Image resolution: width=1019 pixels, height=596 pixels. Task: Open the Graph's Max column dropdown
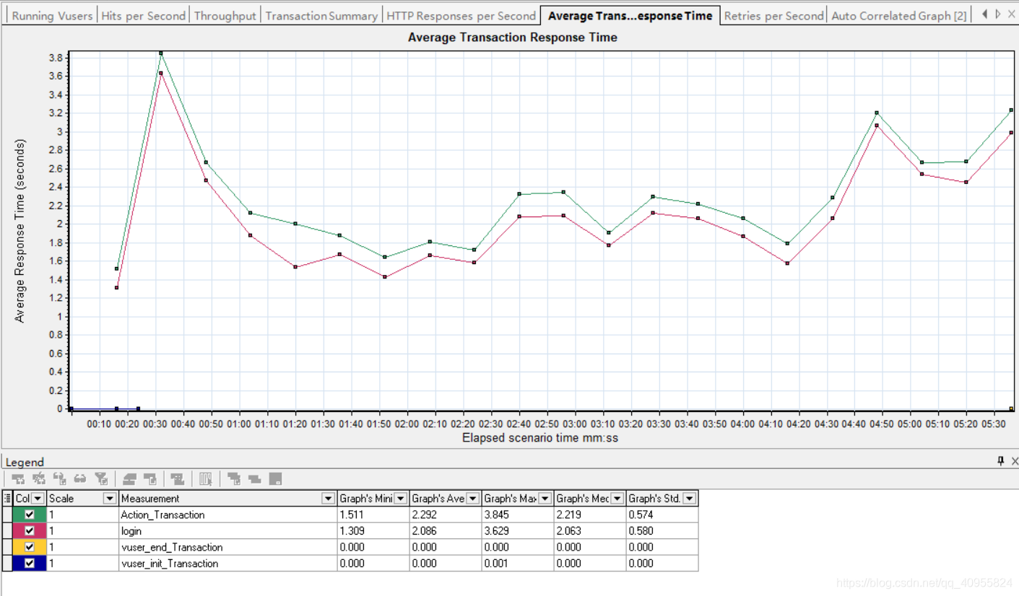pyautogui.click(x=545, y=498)
